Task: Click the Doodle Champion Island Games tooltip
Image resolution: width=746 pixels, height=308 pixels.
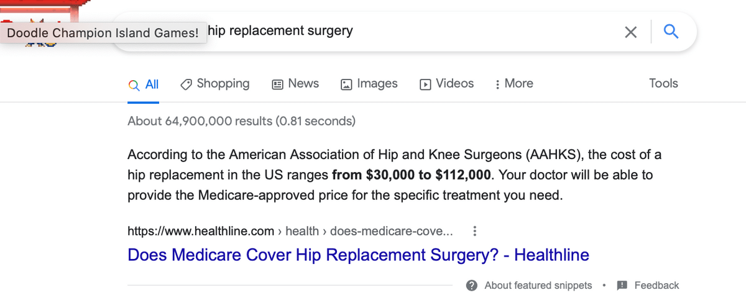Action: (103, 33)
